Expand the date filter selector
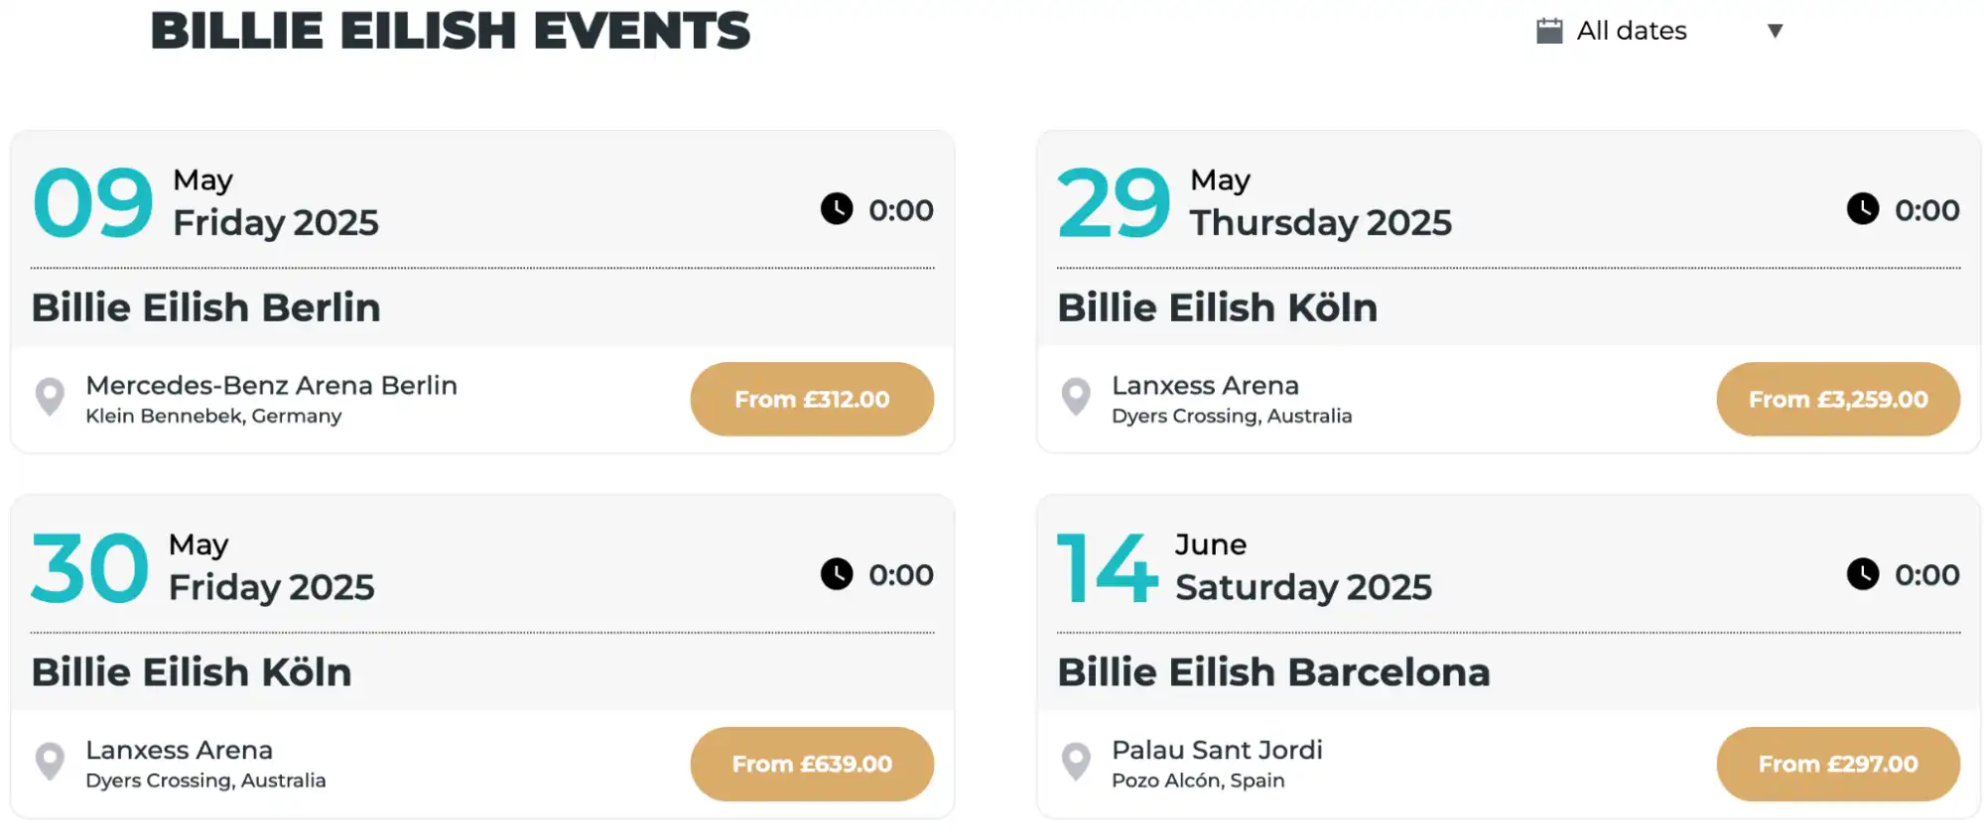The height and width of the screenshot is (840, 1984). 1657,31
